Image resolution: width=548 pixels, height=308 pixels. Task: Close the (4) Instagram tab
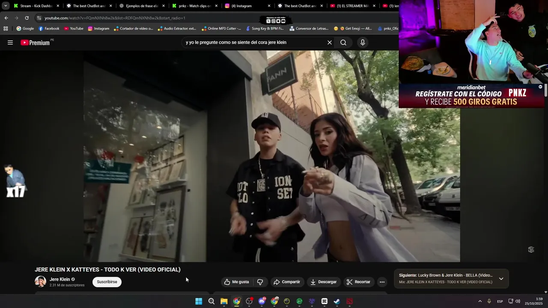click(x=269, y=6)
